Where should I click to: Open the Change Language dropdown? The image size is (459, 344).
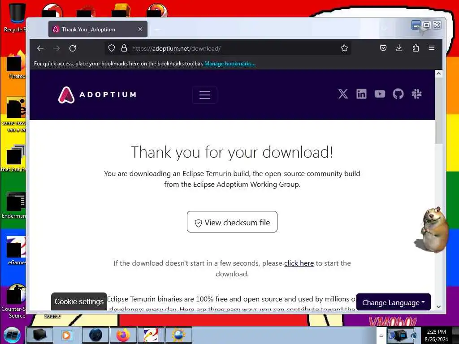coord(394,302)
